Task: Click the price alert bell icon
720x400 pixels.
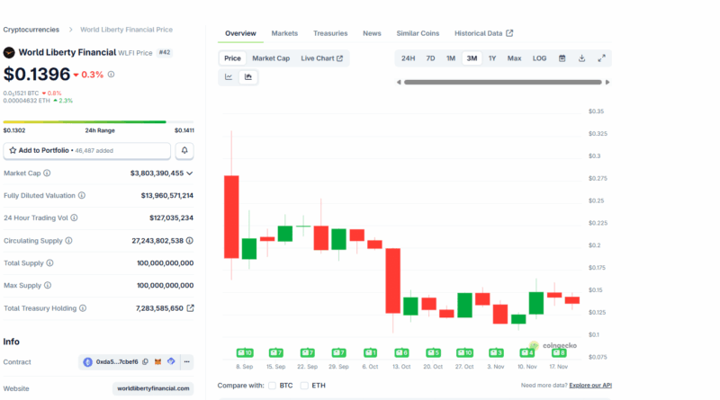Action: tap(184, 151)
